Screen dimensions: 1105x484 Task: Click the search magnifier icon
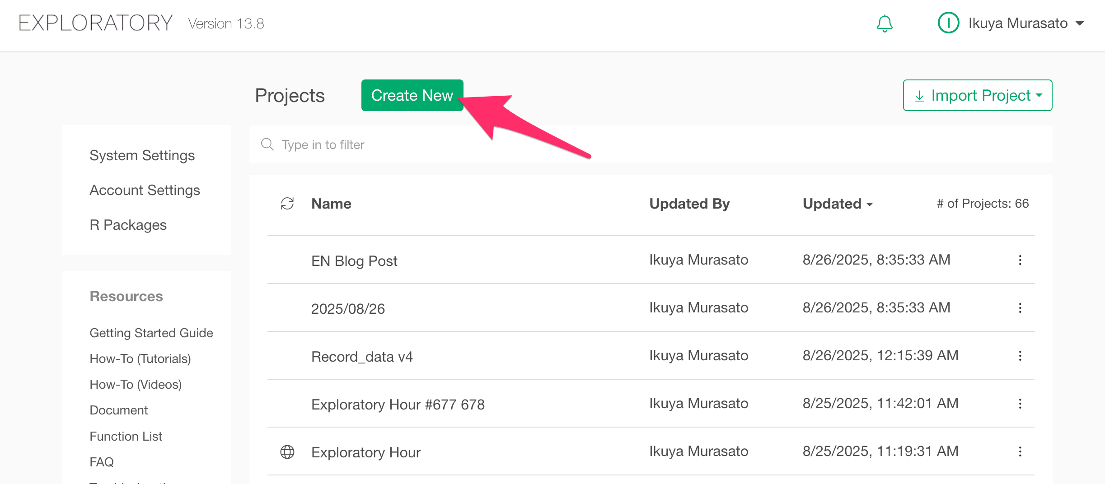coord(267,144)
